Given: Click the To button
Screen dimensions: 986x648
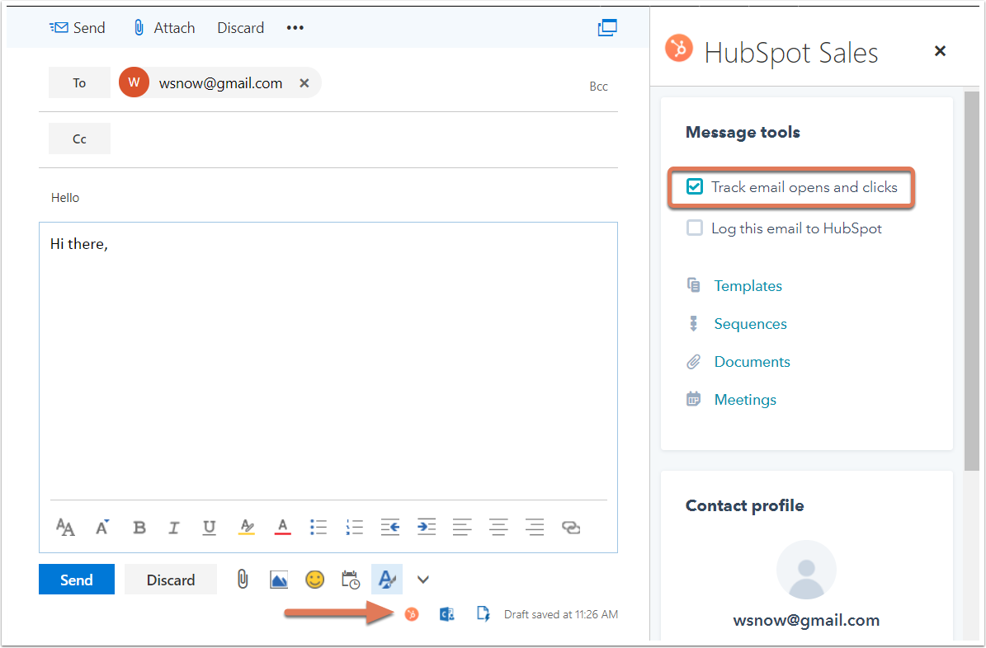Looking at the screenshot, I should tap(79, 83).
